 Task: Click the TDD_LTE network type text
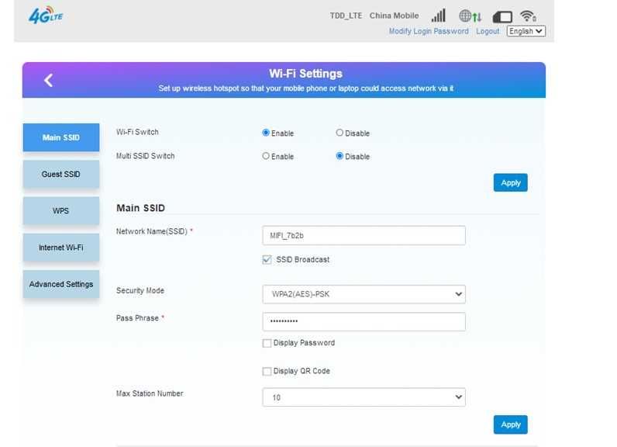346,16
